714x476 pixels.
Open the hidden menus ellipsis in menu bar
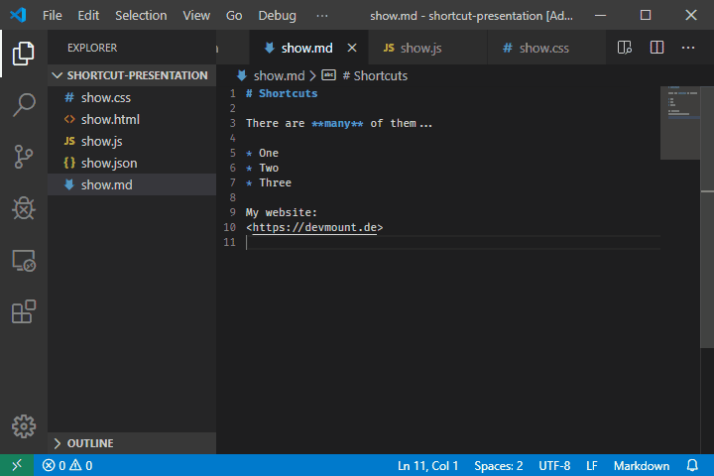pyautogui.click(x=321, y=16)
